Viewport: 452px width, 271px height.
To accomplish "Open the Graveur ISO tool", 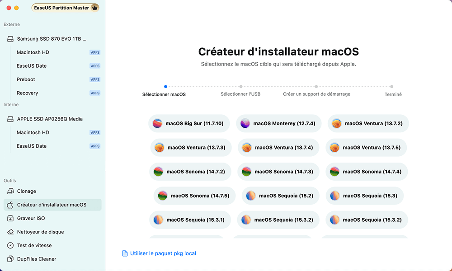I will click(31, 218).
